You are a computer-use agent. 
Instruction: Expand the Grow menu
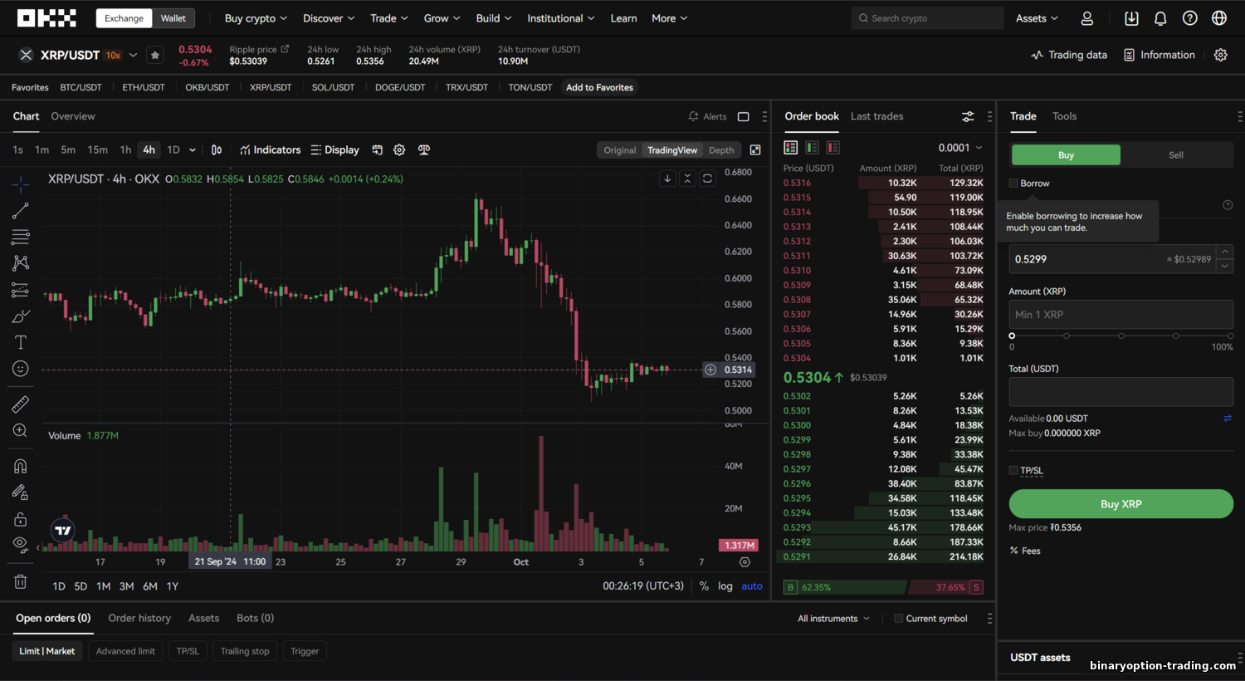pyautogui.click(x=442, y=18)
